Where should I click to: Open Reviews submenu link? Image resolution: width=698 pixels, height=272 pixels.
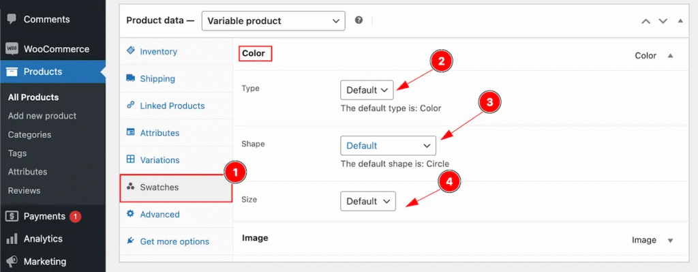coord(24,190)
